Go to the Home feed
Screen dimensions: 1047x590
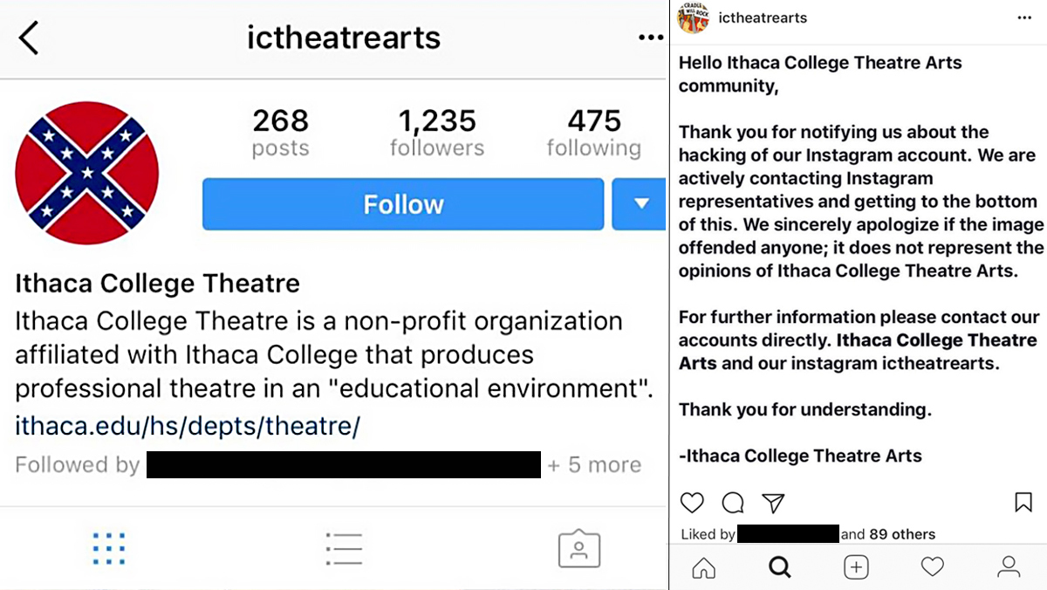(x=703, y=567)
